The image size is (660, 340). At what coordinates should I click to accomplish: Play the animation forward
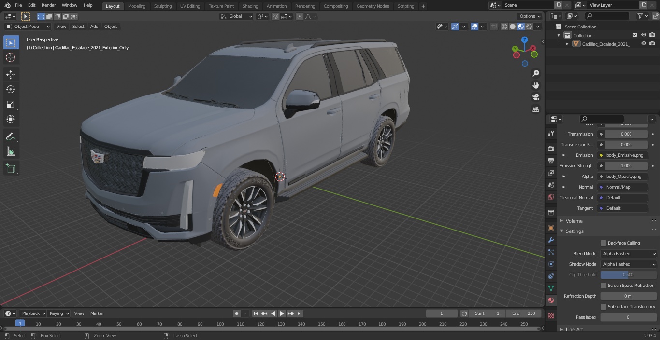coord(282,313)
